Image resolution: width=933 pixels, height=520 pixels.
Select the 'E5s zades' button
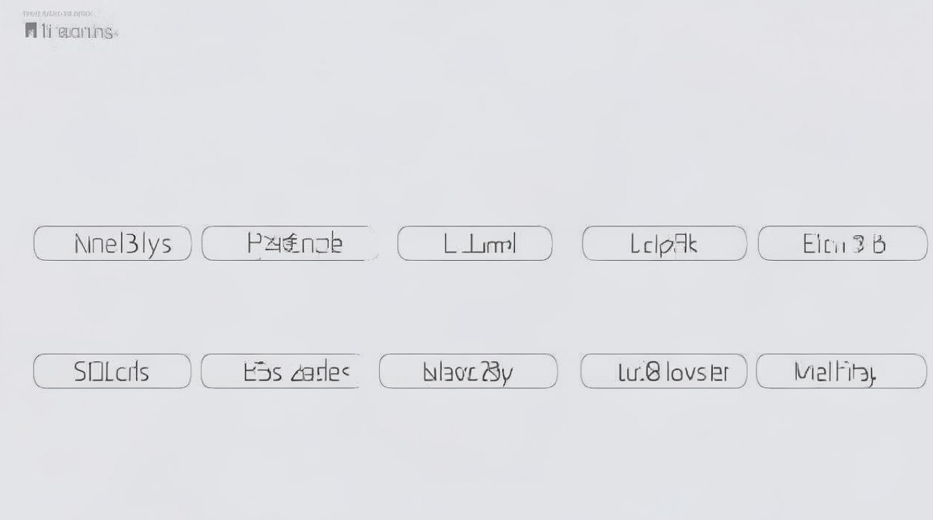click(x=281, y=372)
